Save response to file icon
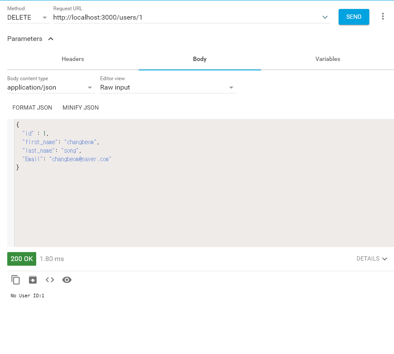 click(33, 280)
